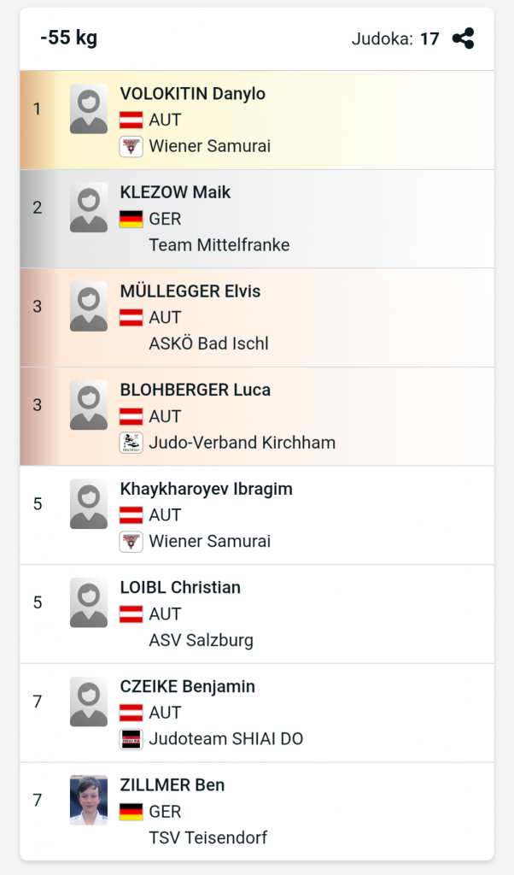This screenshot has width=514, height=875.
Task: Click the share icon beside Judoka count
Action: click(x=463, y=38)
